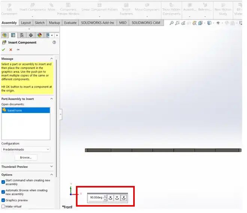Click Smart Fasteners ribbon tool
Image resolution: width=247 pixels, height=213 pixels.
(126, 9)
